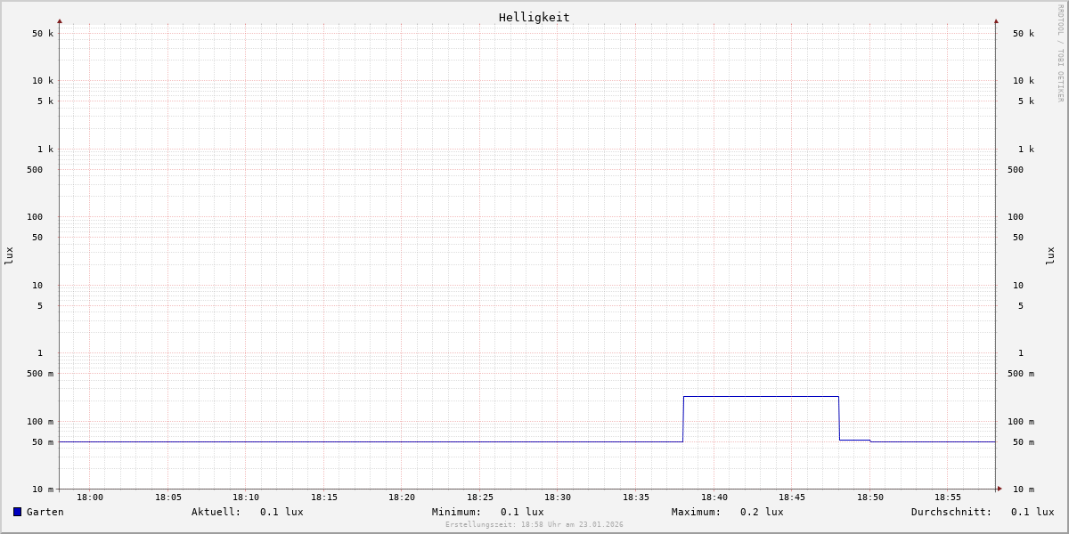Click the 18:55 time axis label
Viewport: 1069px width, 534px height.
click(x=948, y=498)
